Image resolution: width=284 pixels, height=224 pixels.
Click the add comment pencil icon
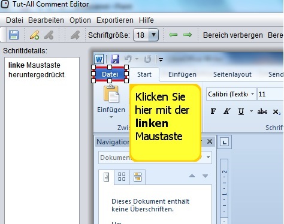pos(34,35)
